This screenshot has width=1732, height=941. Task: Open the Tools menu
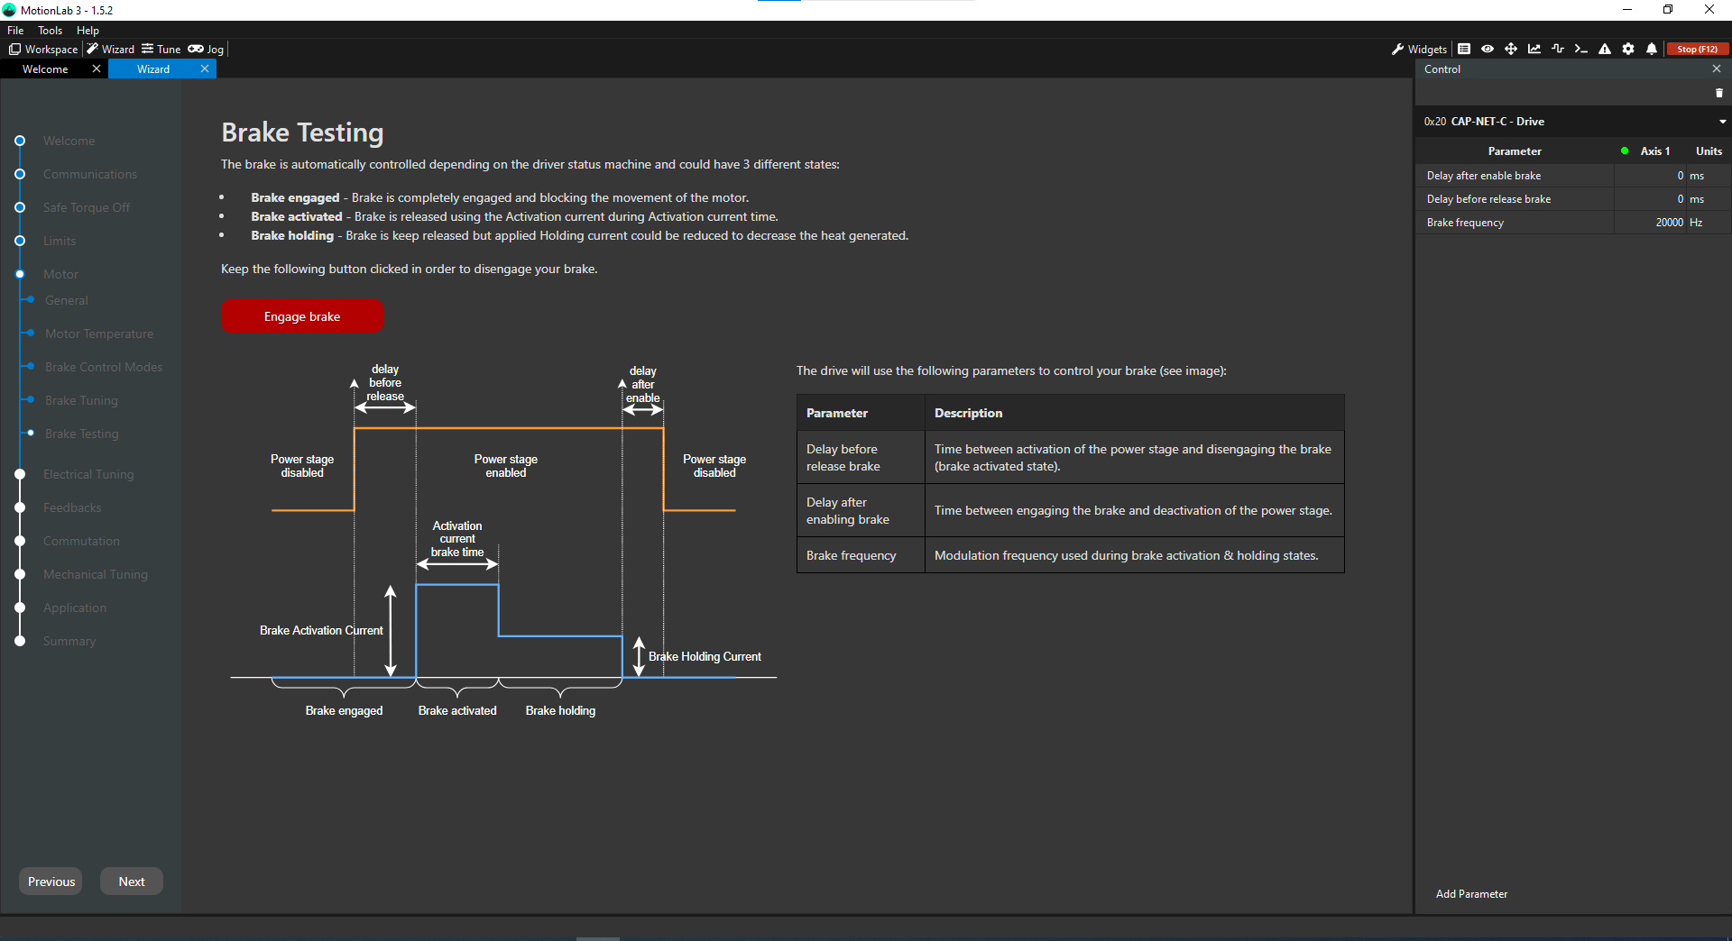50,31
